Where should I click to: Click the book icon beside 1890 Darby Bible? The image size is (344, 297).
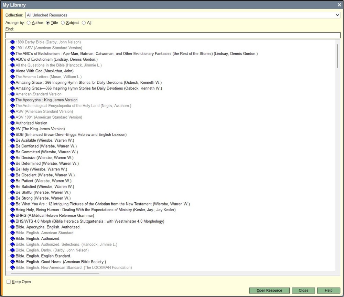(13, 42)
